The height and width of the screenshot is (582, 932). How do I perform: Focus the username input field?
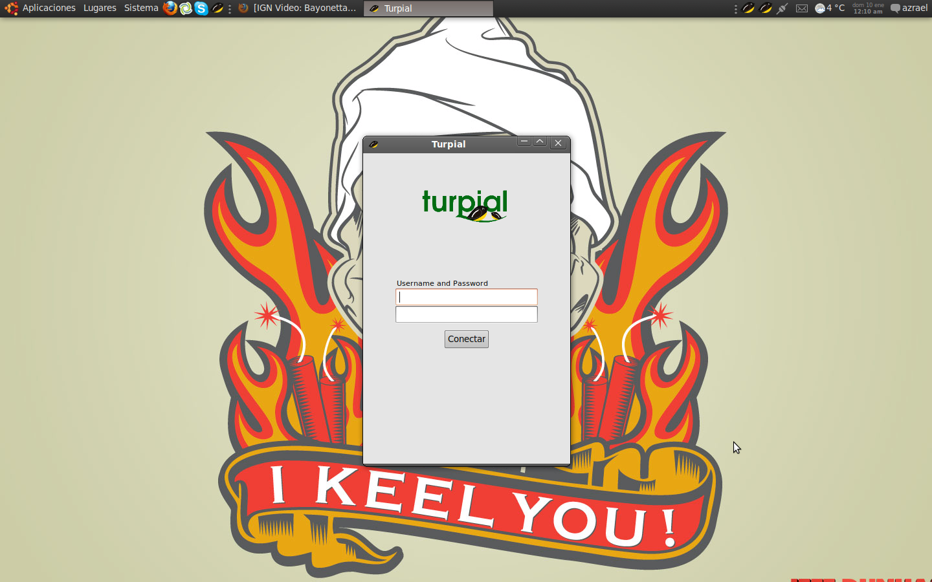467,297
